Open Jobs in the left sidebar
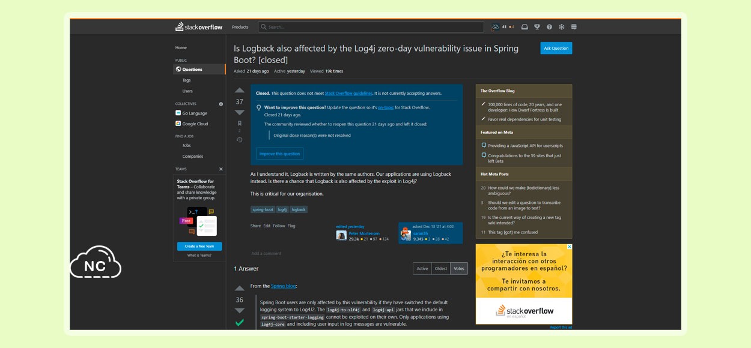 click(x=186, y=145)
